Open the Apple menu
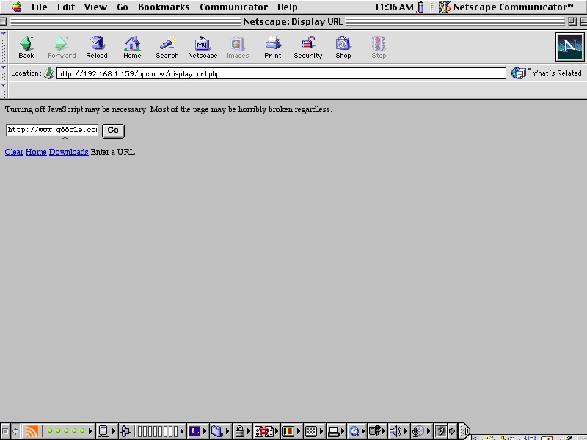587x440 pixels. coord(17,7)
